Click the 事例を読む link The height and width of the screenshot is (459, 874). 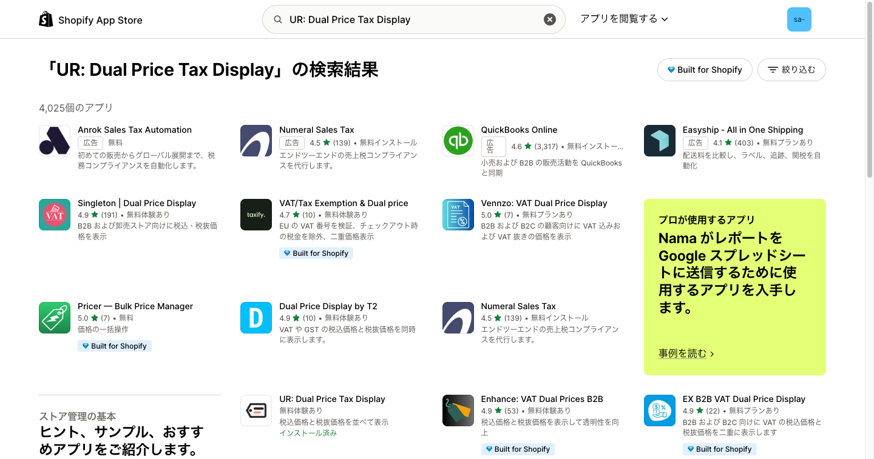pyautogui.click(x=686, y=353)
